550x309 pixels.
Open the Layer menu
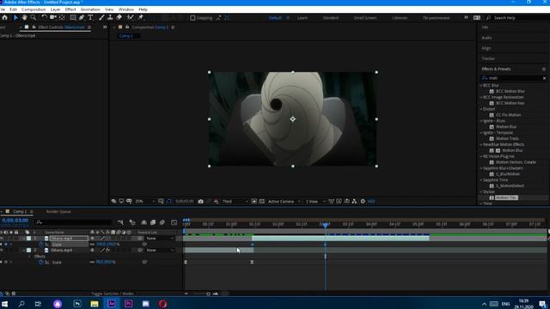(55, 9)
